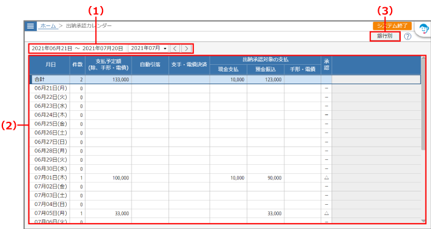431x229 pixels.
Task: Click the scrollbar down arrow
Action: pyautogui.click(x=423, y=221)
